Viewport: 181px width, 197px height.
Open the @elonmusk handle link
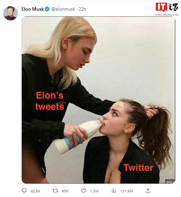[x=63, y=9]
